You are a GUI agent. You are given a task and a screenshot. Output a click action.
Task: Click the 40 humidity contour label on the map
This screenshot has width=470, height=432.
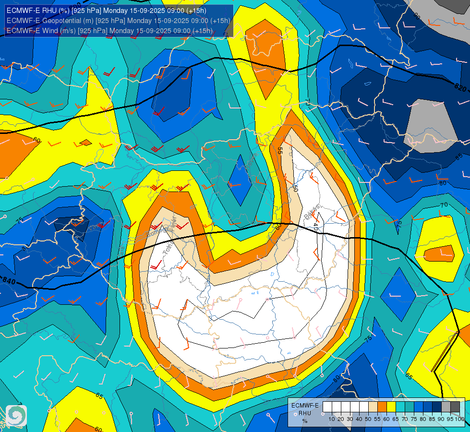pyautogui.click(x=315, y=227)
